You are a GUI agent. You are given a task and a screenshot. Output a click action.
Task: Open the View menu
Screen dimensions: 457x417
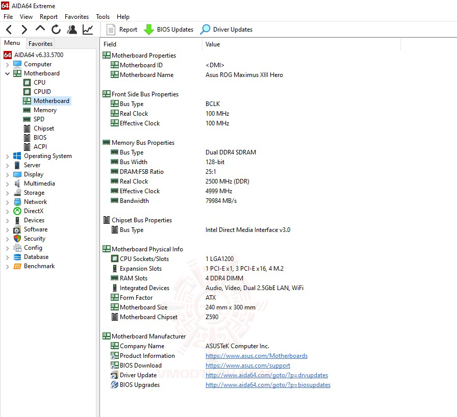point(26,17)
